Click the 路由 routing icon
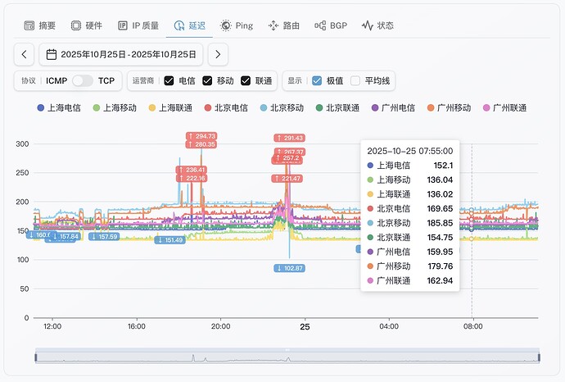Screen dimensions: 565x382 coord(273,25)
